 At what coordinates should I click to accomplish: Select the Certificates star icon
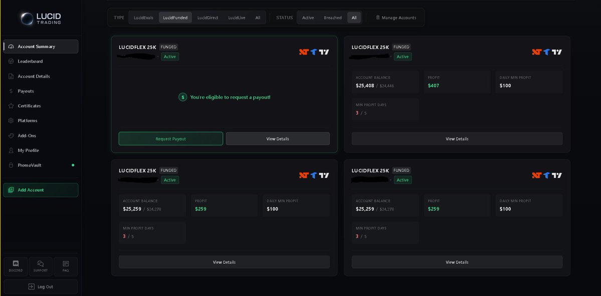tap(11, 105)
